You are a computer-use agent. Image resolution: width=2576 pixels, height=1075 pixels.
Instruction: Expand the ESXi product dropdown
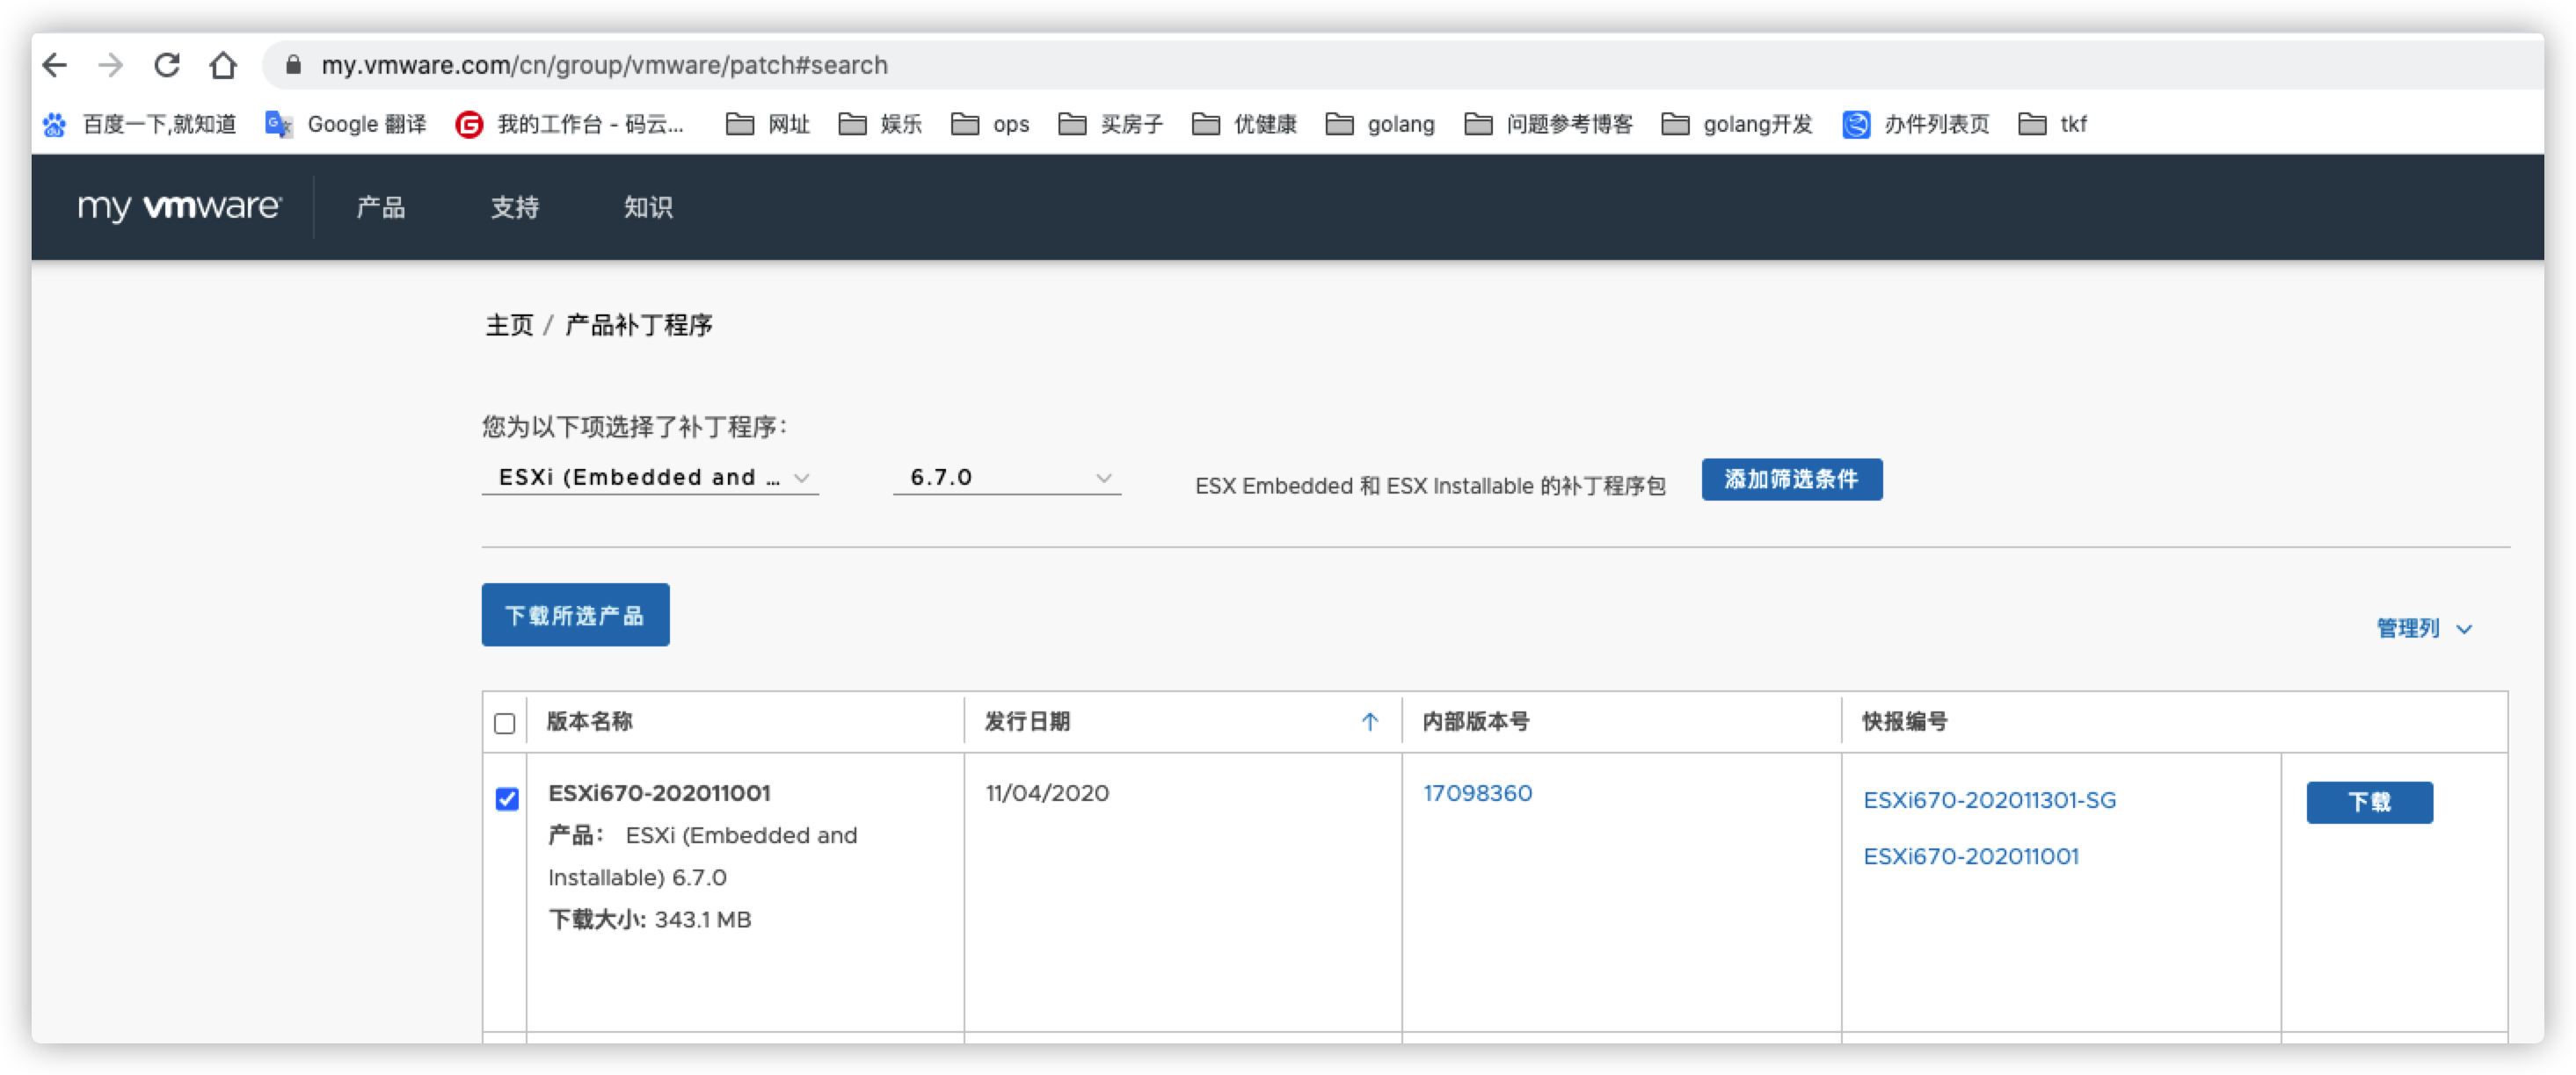point(651,478)
